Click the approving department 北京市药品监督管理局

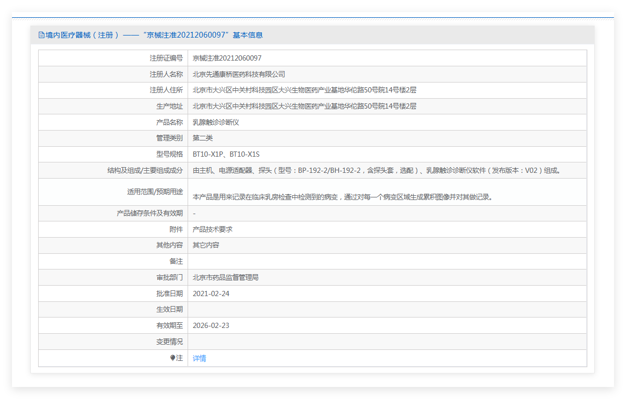(x=226, y=277)
